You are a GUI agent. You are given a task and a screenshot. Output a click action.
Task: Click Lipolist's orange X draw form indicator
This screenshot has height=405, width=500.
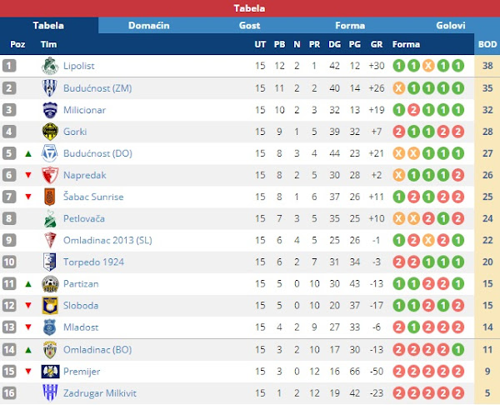[x=428, y=66]
